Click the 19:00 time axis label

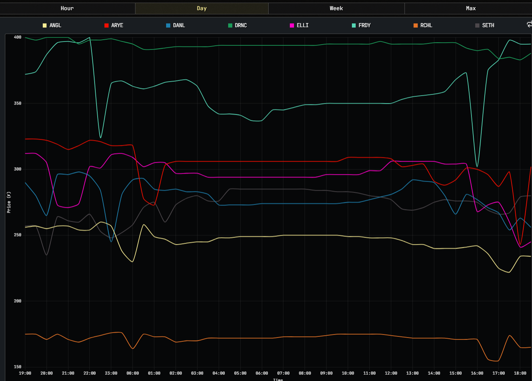click(x=25, y=373)
